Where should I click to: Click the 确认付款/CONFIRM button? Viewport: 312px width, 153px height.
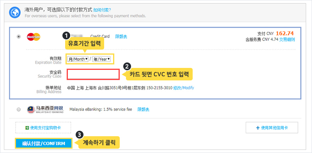coord(44,144)
